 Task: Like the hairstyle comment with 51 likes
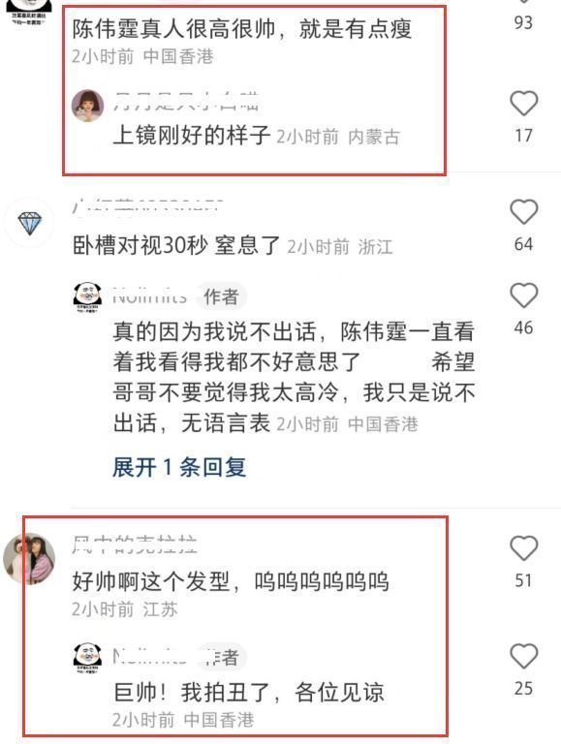(523, 547)
